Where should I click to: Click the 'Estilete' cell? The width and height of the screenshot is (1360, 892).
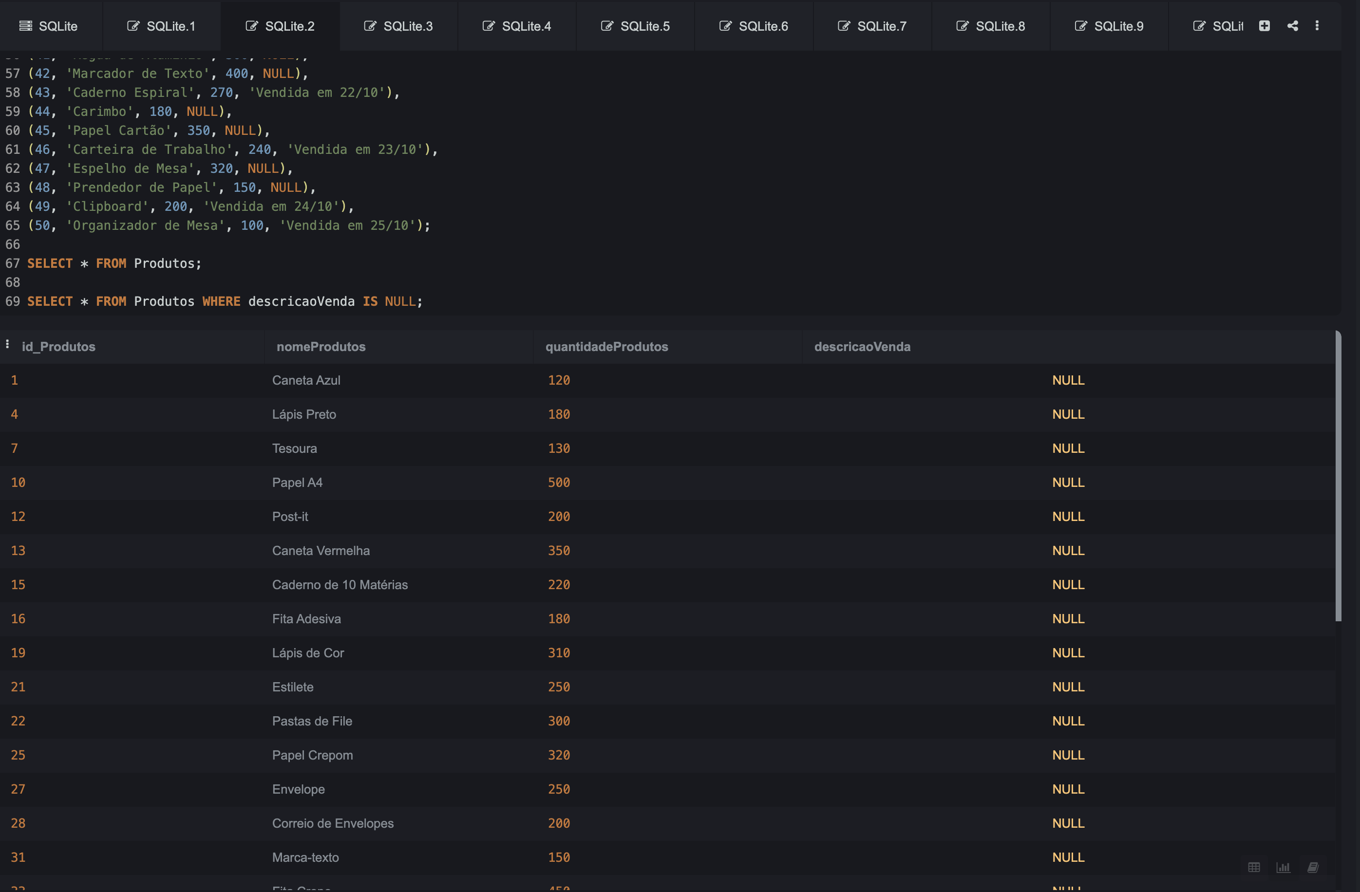(x=293, y=687)
